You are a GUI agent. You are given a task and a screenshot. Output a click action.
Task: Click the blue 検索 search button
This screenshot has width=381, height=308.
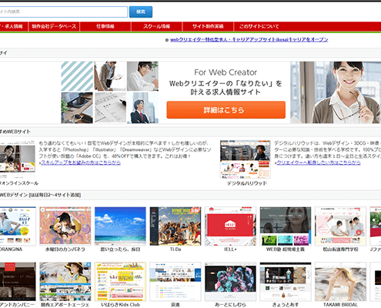click(141, 12)
